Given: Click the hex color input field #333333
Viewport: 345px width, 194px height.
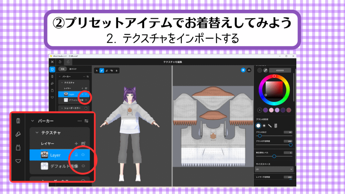Looking at the screenshot, I should (279, 70).
